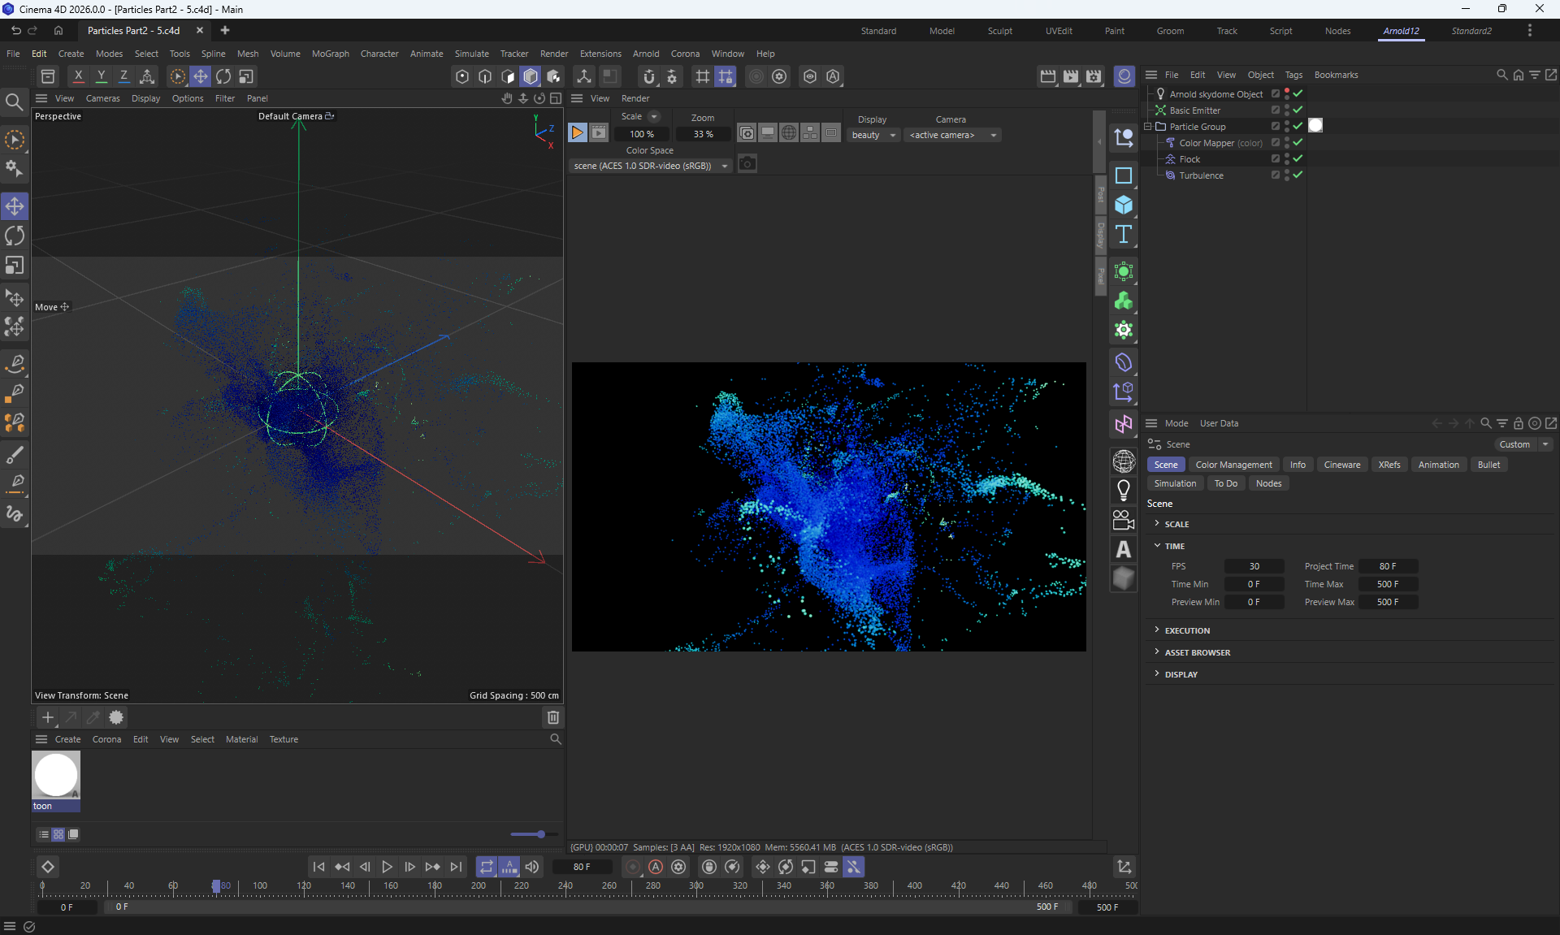
Task: Select the Move tool in left toolbar
Action: pyautogui.click(x=15, y=206)
